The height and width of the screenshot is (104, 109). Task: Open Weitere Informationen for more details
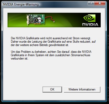pos(82,89)
